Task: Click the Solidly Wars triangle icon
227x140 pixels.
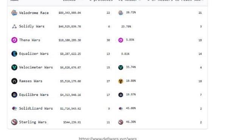Action: [14, 27]
